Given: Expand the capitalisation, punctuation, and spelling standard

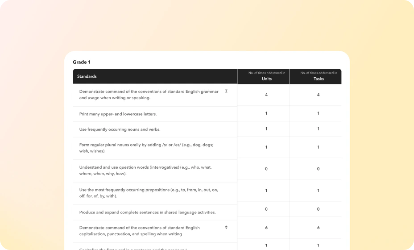Looking at the screenshot, I should (x=226, y=227).
